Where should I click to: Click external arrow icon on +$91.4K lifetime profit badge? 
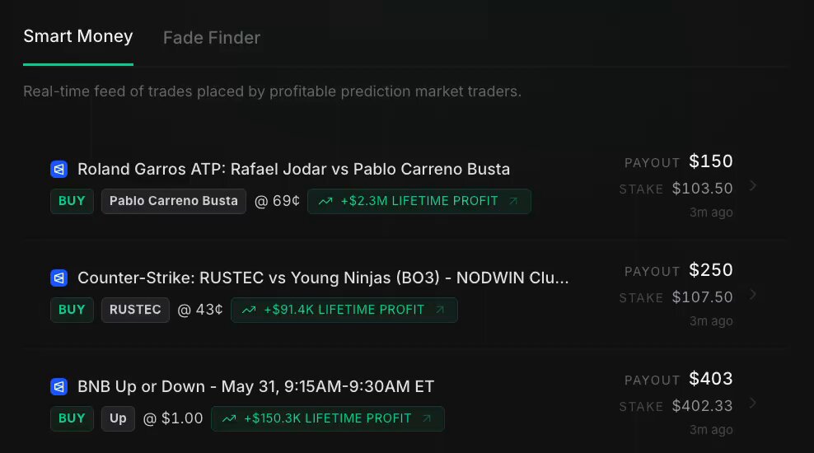[440, 310]
